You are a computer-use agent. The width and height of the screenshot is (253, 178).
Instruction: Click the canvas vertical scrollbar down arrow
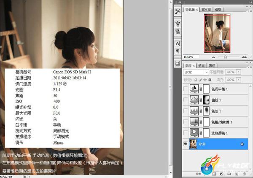point(170,173)
